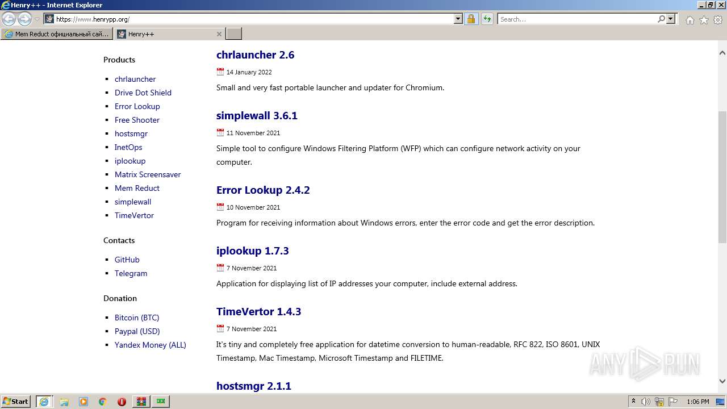Launch Opera from the taskbar

122,402
